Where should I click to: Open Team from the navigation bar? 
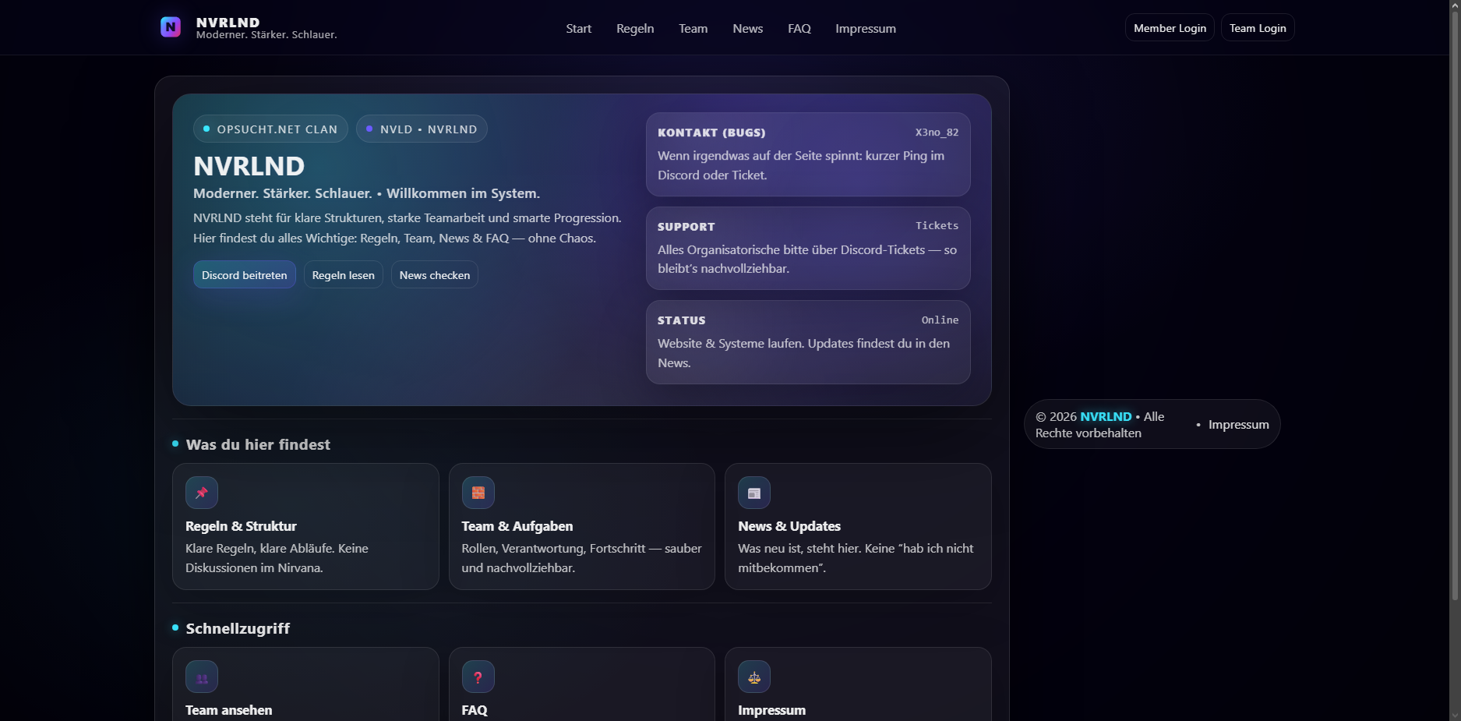tap(693, 29)
